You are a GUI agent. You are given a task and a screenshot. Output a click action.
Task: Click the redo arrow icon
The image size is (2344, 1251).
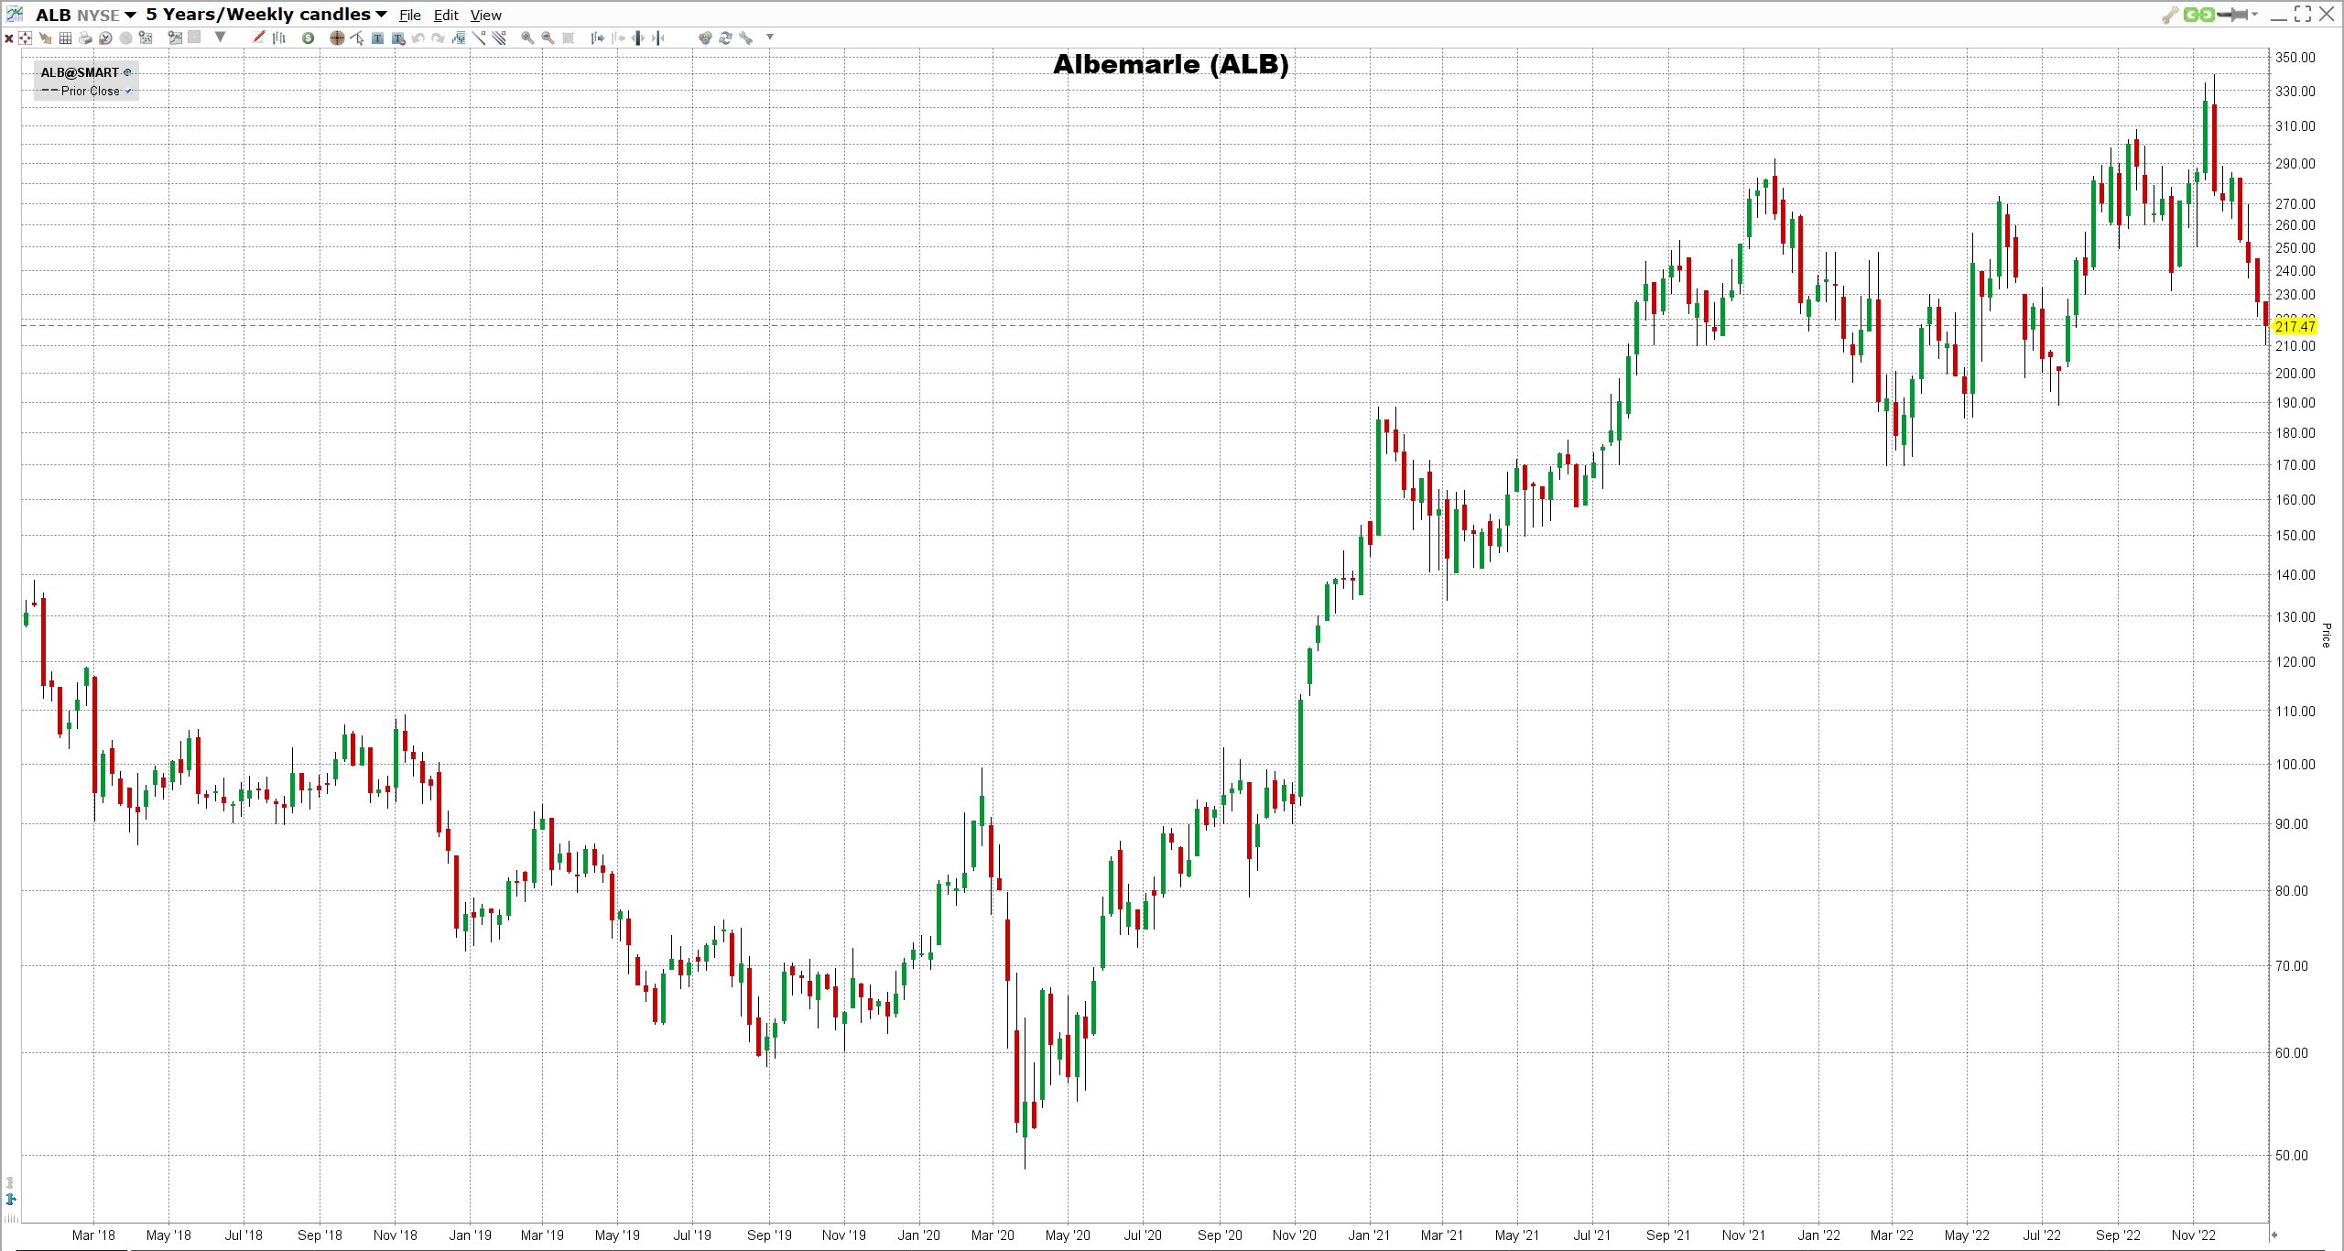[439, 38]
